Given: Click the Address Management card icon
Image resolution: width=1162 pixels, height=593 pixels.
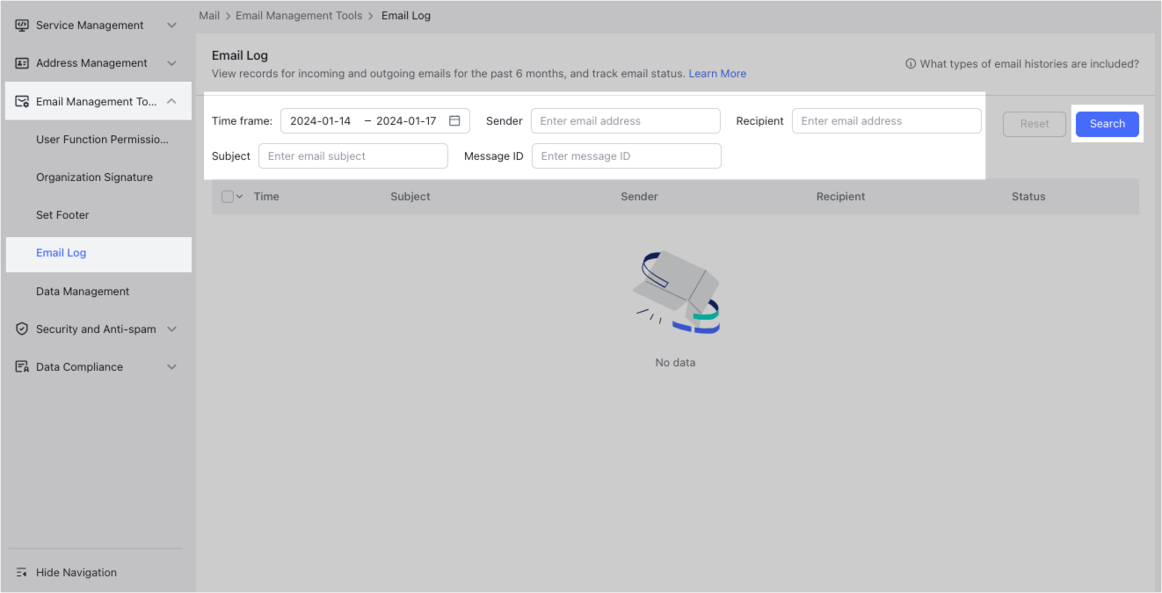Looking at the screenshot, I should [x=22, y=63].
